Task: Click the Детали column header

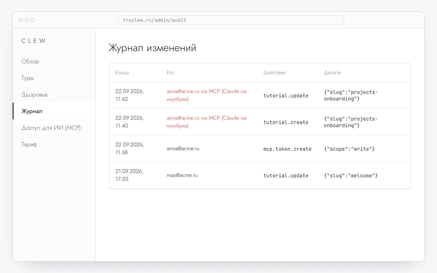Action: point(332,72)
